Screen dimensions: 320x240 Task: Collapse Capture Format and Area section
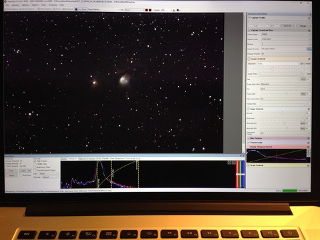click(x=249, y=30)
